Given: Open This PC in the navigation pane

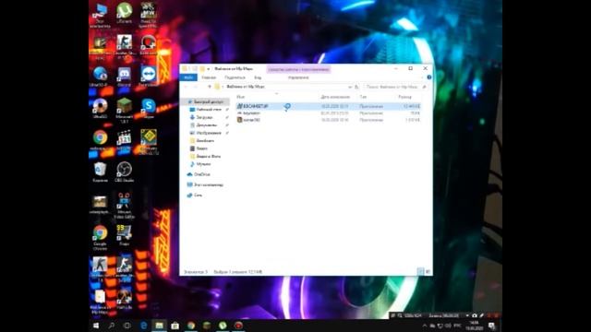Looking at the screenshot, I should click(x=205, y=184).
